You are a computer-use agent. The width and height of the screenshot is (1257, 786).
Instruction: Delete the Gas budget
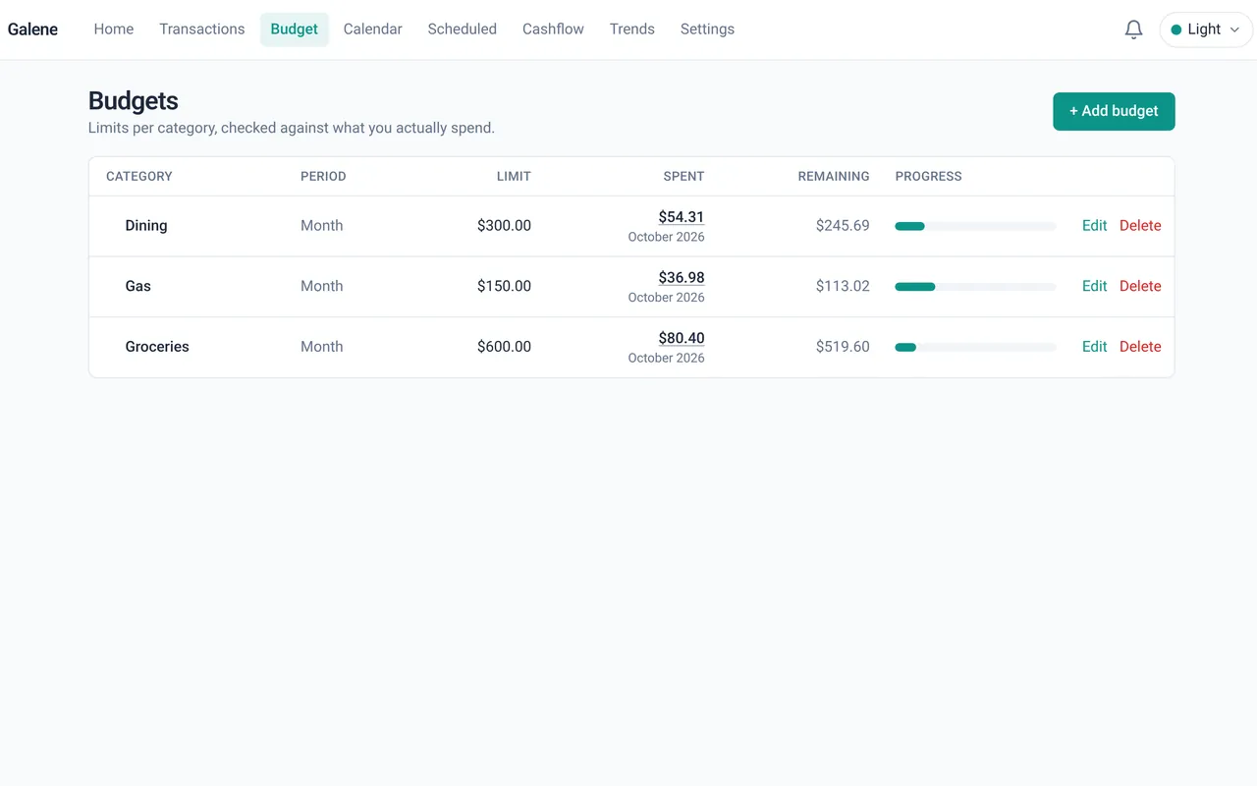point(1140,286)
